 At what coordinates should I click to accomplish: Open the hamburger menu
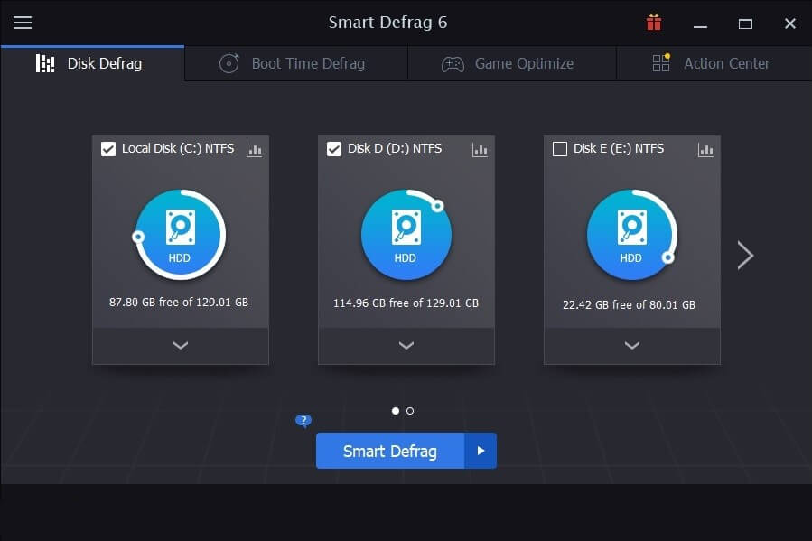(x=23, y=23)
